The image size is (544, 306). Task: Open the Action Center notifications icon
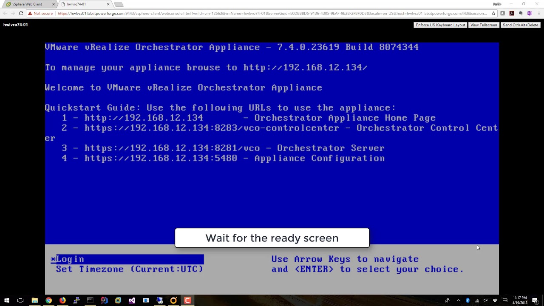[535, 300]
